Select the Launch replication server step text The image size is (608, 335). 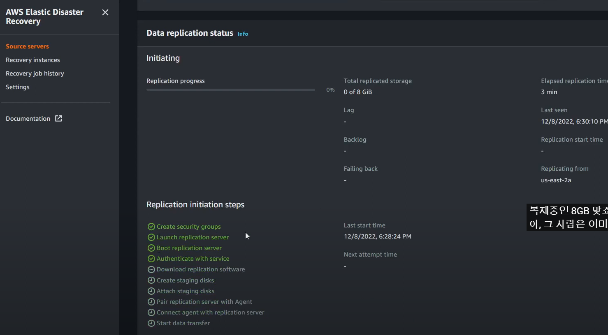[x=193, y=237]
